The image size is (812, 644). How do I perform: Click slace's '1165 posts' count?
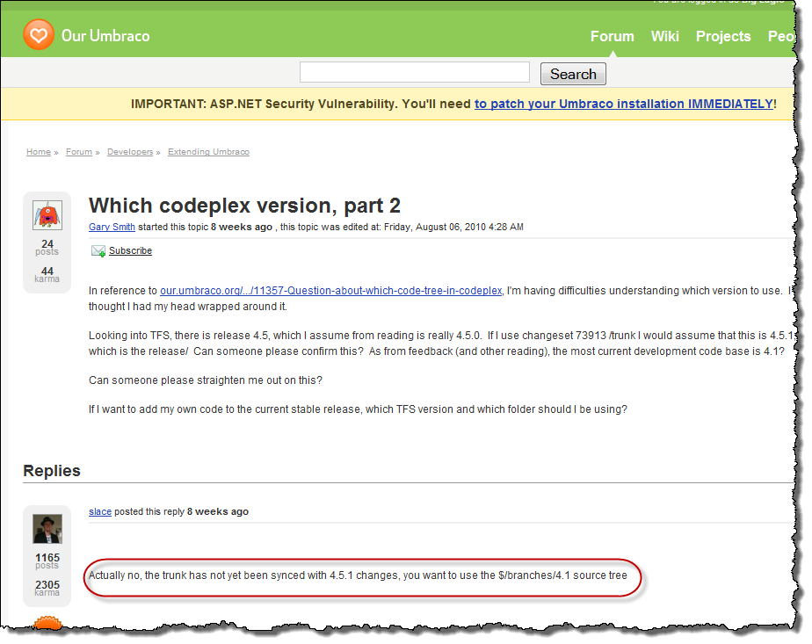(x=47, y=561)
